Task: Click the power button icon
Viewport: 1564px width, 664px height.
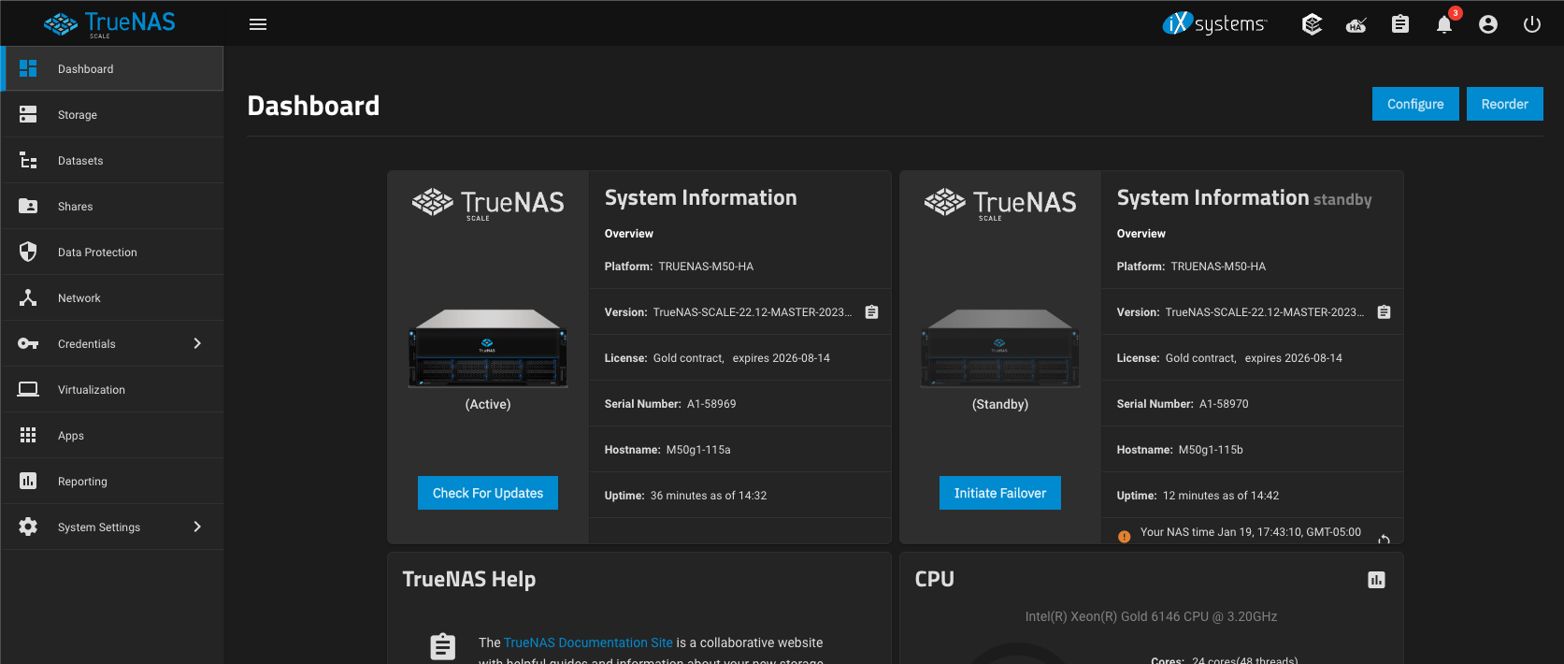Action: coord(1531,24)
